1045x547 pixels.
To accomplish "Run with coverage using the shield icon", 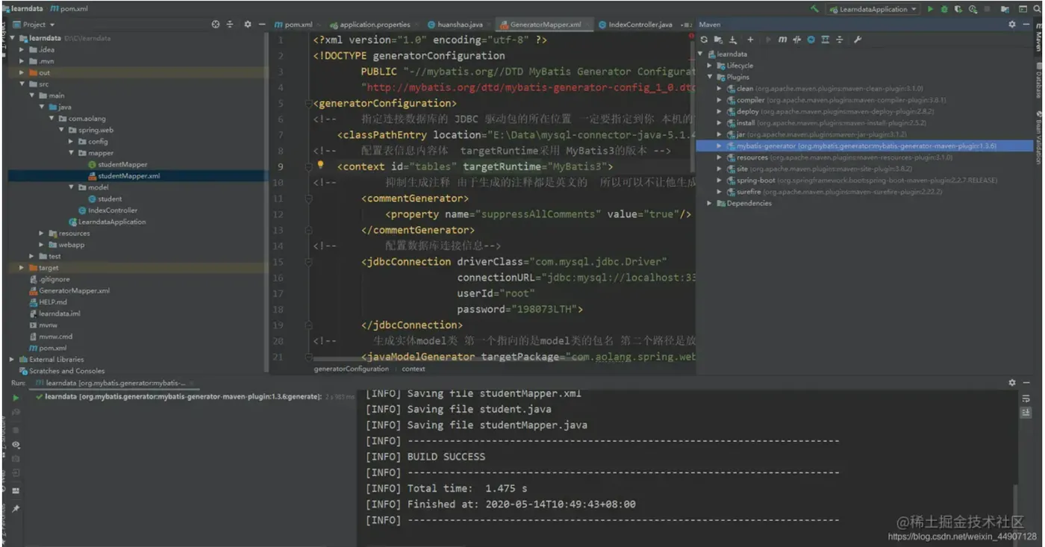I will coord(958,9).
